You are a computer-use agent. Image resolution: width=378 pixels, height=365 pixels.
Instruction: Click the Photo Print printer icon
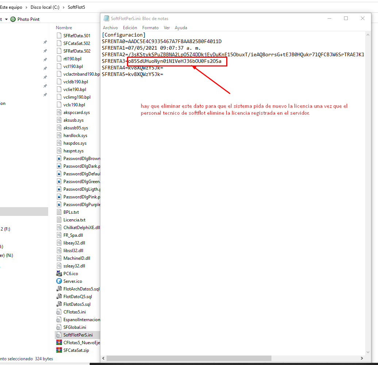tap(13, 19)
